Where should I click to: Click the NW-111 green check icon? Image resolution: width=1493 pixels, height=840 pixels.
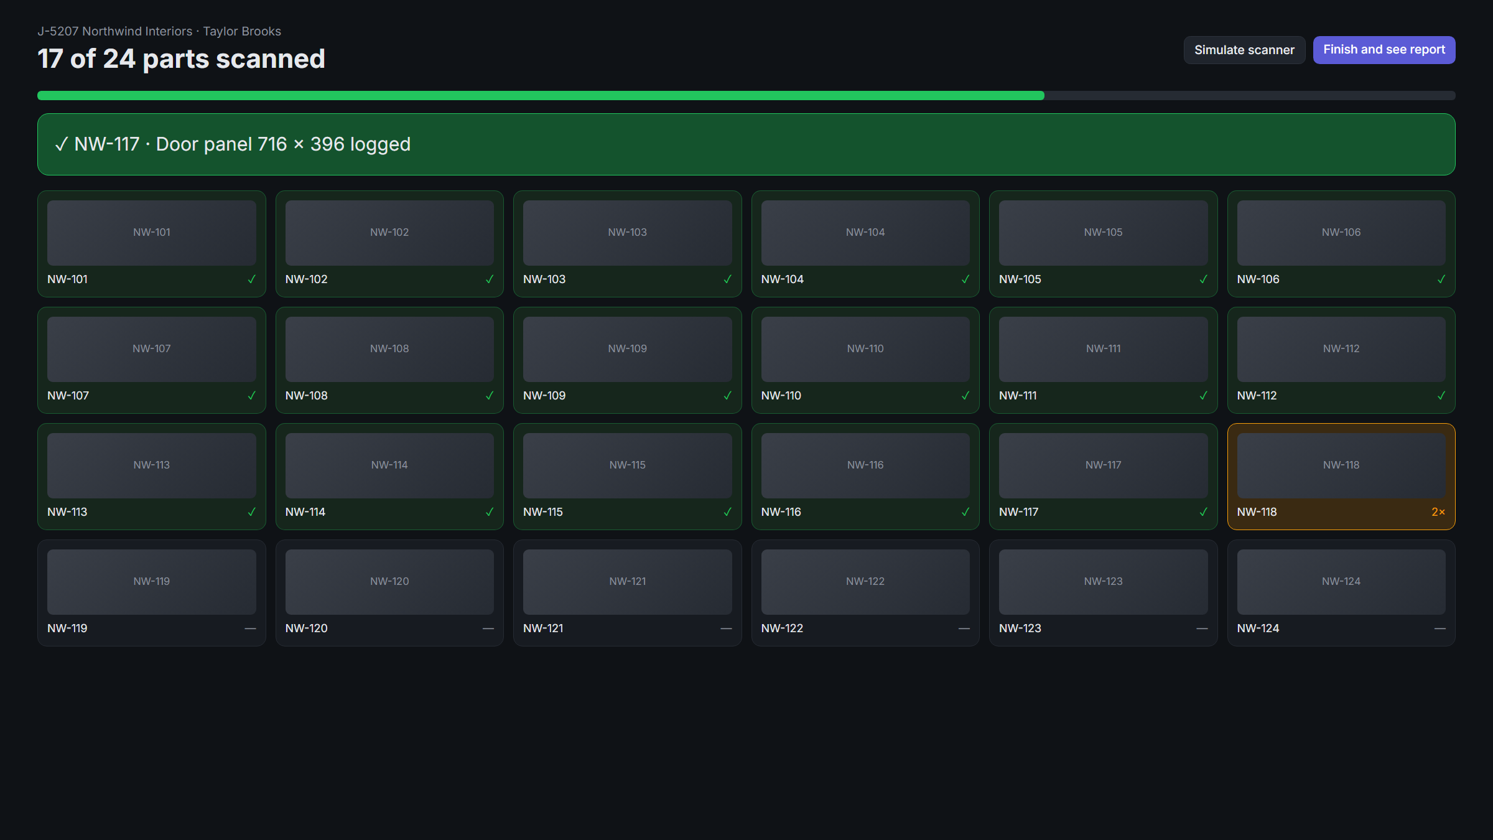(1203, 396)
